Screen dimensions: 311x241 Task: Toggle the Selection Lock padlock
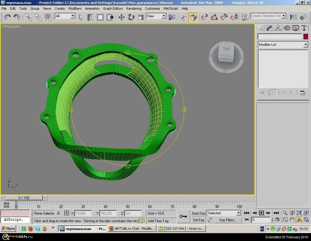pos(58,213)
